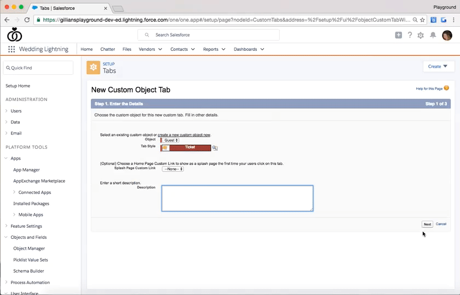Open the Dashboards nav tab
Image resolution: width=460 pixels, height=295 pixels.
point(245,49)
